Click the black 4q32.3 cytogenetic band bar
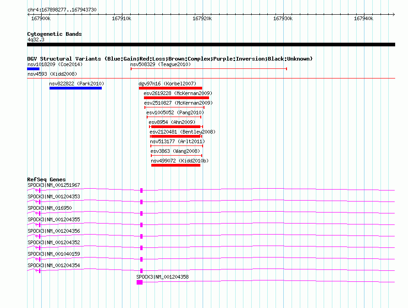Screen dimensions: 408x308 click(211, 45)
